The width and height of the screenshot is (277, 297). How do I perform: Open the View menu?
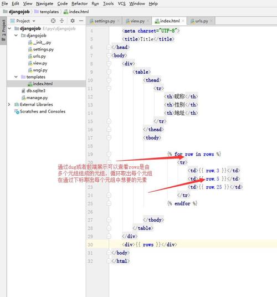(28, 3)
